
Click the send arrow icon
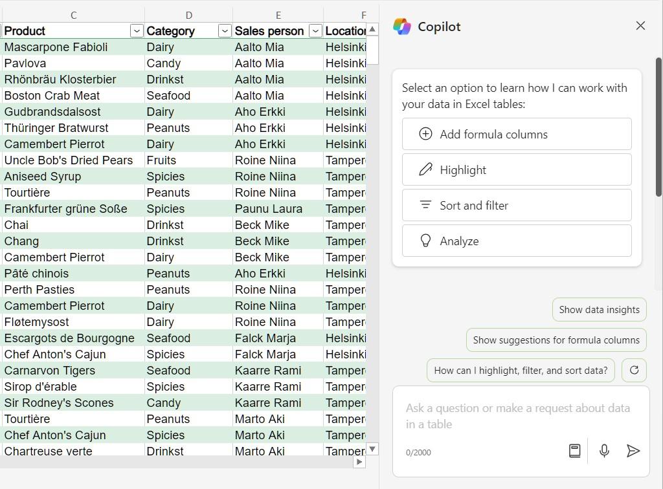633,451
